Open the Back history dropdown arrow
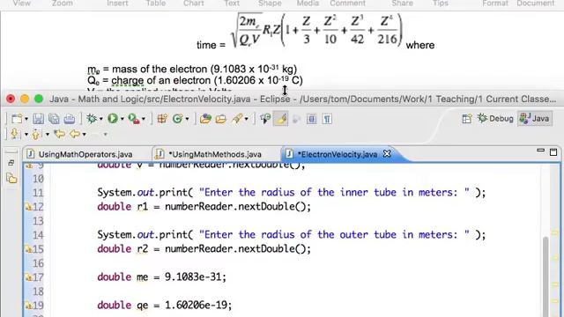Screen dimensions: 564x317 85,135
